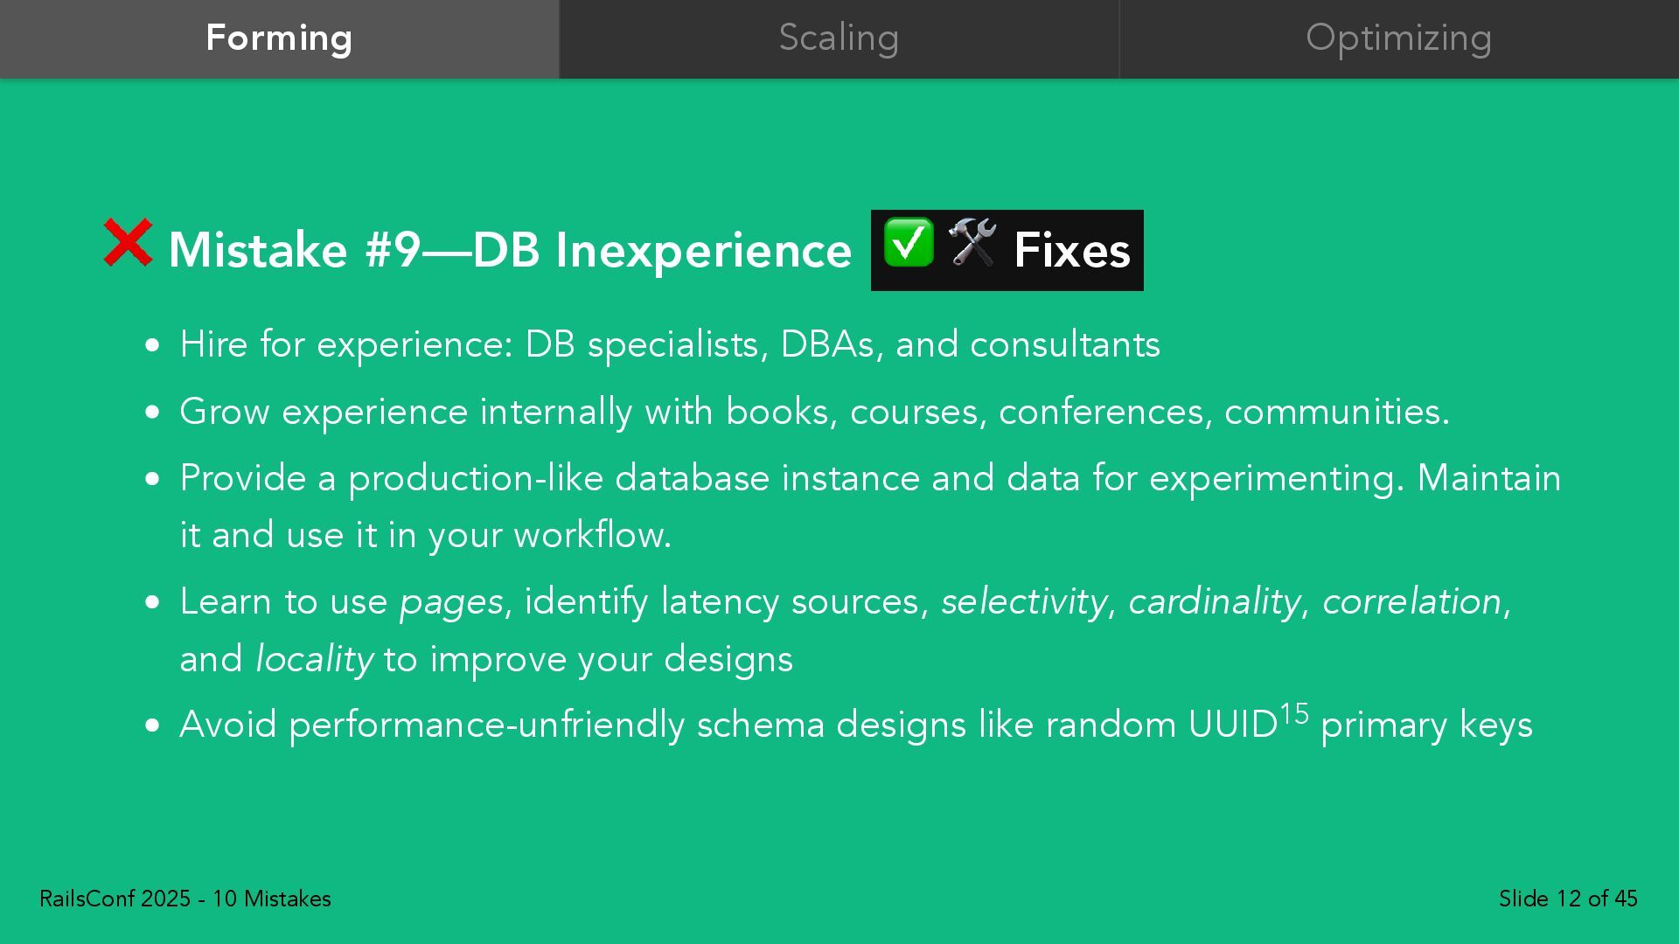Click the italic word correlation
Viewport: 1679px width, 944px height.
pyautogui.click(x=1411, y=601)
